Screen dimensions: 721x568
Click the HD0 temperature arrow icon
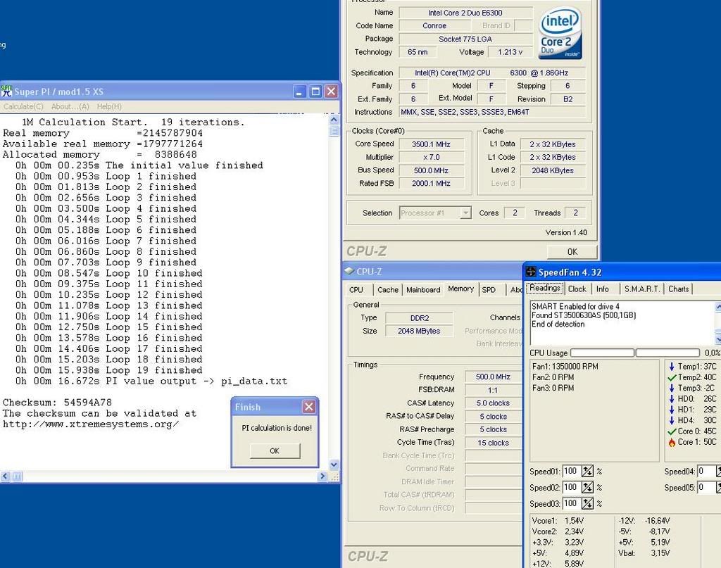click(672, 398)
